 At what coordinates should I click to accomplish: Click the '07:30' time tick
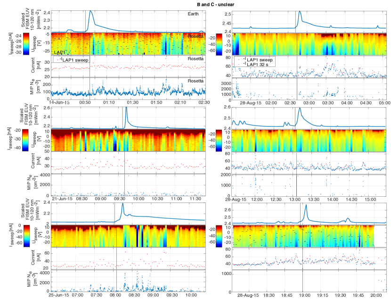pyautogui.click(x=96, y=295)
